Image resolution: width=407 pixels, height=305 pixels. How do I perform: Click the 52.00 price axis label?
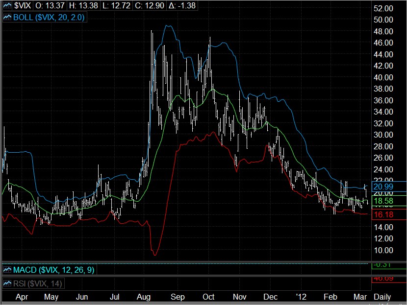383,8
